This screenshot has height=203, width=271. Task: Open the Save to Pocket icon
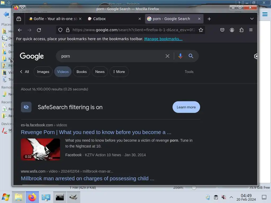[x=222, y=30]
